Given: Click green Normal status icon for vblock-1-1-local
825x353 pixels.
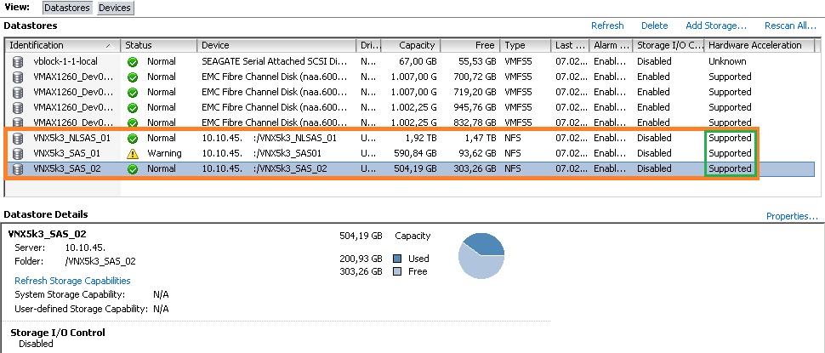Looking at the screenshot, I should click(132, 61).
